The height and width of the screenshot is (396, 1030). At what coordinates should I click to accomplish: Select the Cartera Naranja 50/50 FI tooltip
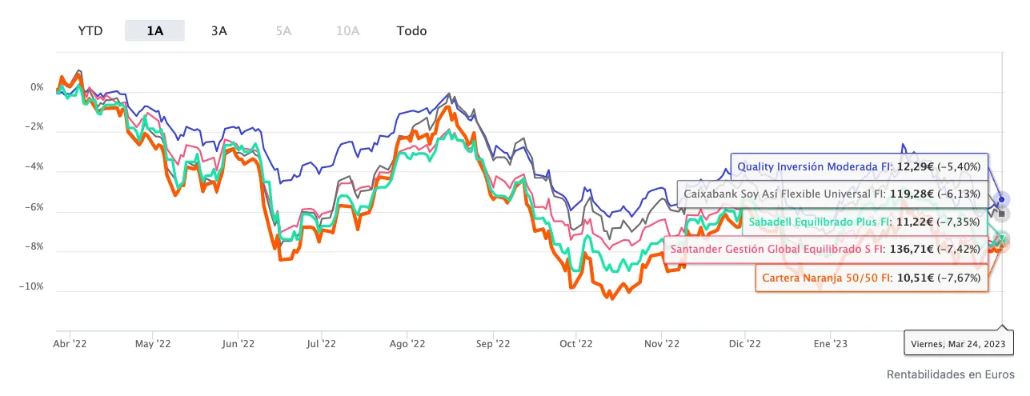872,278
